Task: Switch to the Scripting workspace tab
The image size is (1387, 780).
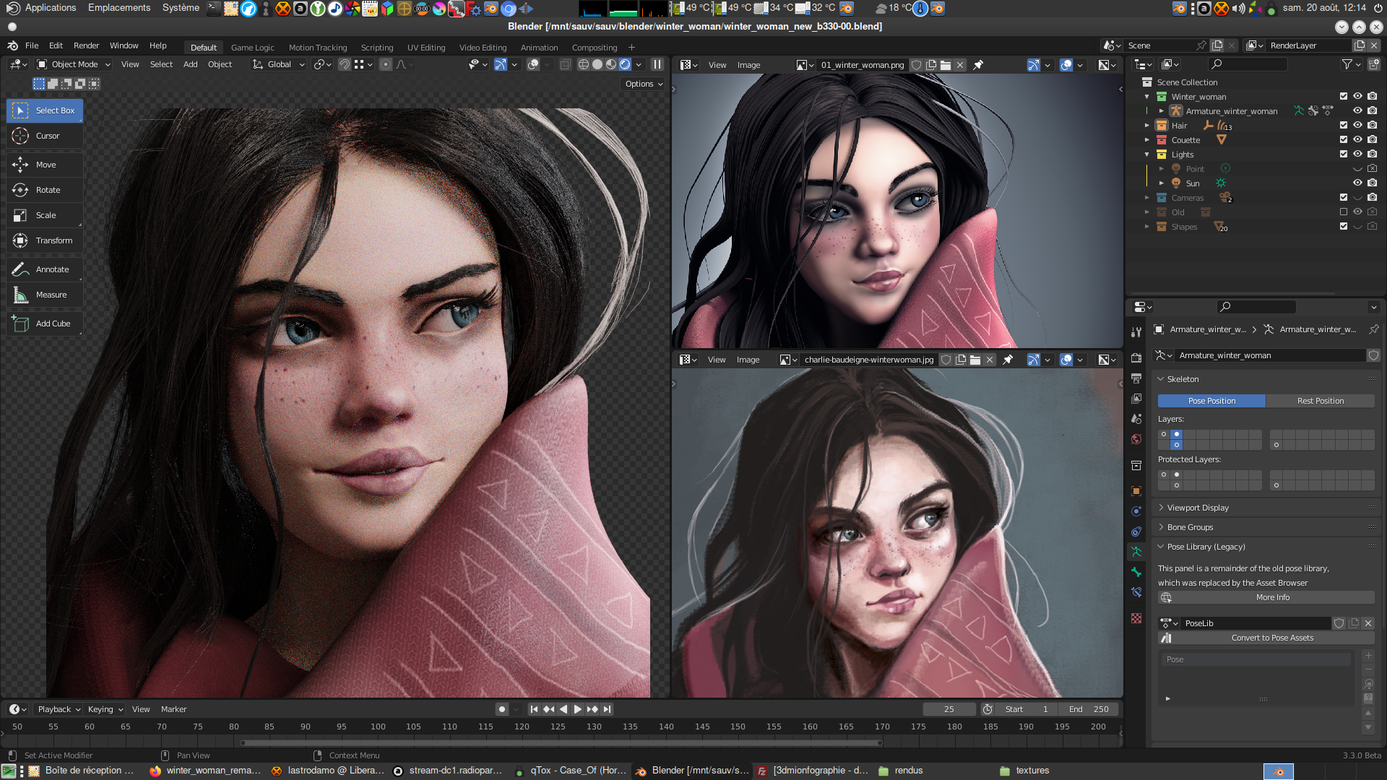Action: pos(377,48)
